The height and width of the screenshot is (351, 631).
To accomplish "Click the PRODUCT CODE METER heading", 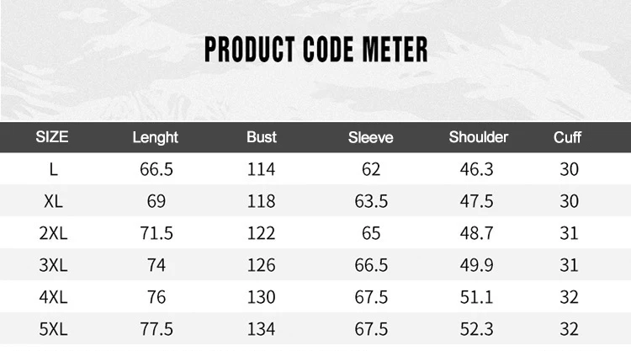I will coord(315,50).
